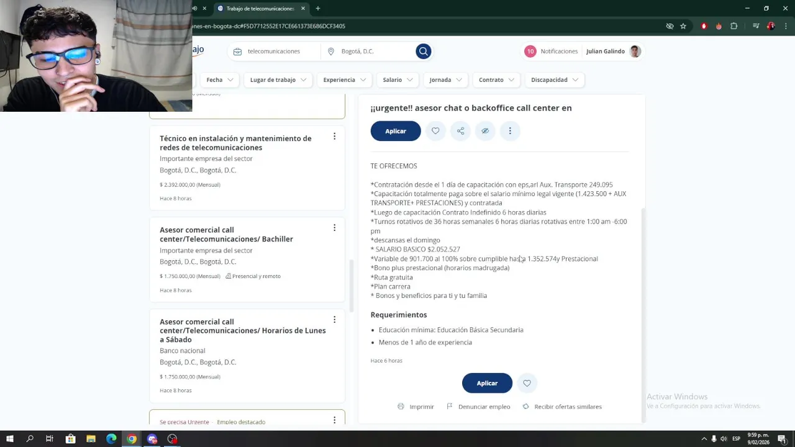Expand the Contrato filter dropdown
This screenshot has width=795, height=447.
click(x=496, y=80)
